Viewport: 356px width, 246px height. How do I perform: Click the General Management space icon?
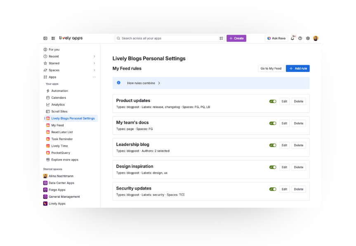click(x=45, y=197)
